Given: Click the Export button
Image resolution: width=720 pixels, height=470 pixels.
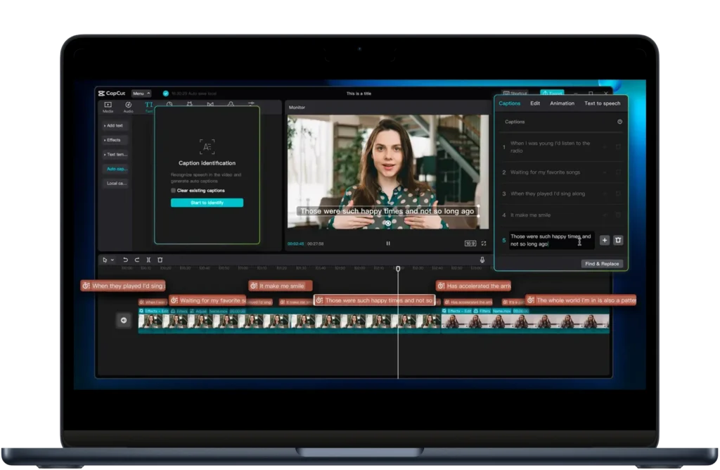Looking at the screenshot, I should (552, 94).
